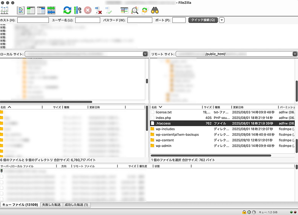Click the binoculars file search icon

[x=155, y=10]
